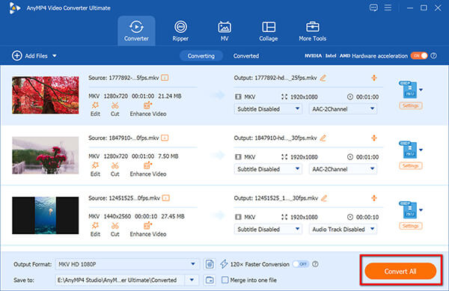Open MKV format icon for 12451525 video
This screenshot has width=449, height=291.
[x=409, y=209]
